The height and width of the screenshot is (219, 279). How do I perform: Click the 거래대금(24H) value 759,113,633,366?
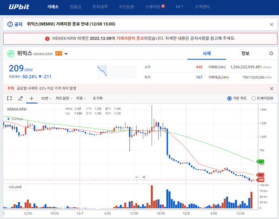[253, 77]
